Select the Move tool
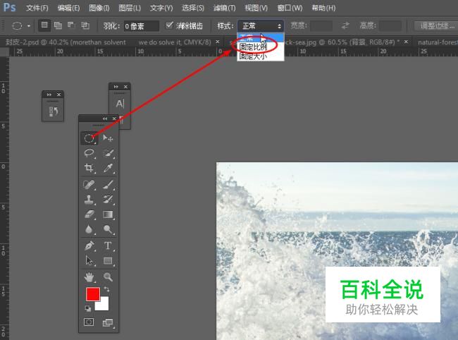This screenshot has width=458, height=340. [108, 138]
